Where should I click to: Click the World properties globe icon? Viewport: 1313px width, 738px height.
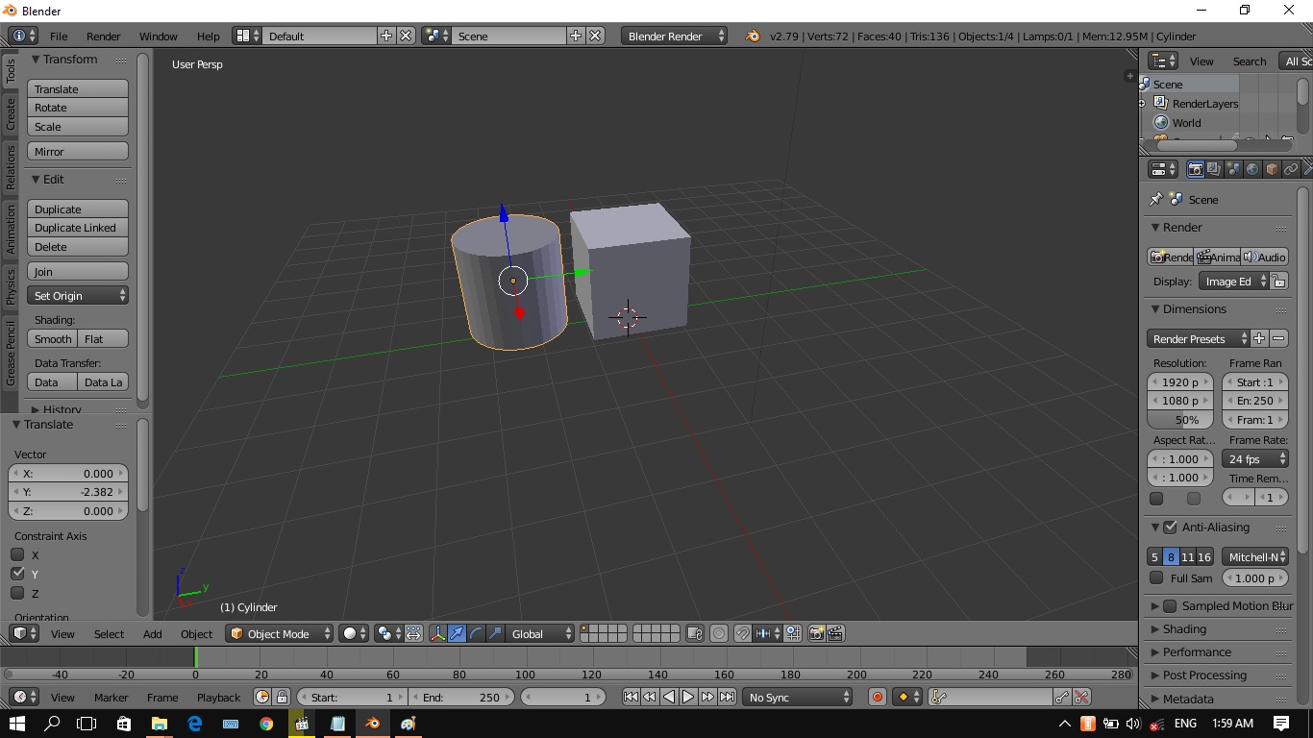pyautogui.click(x=1252, y=168)
